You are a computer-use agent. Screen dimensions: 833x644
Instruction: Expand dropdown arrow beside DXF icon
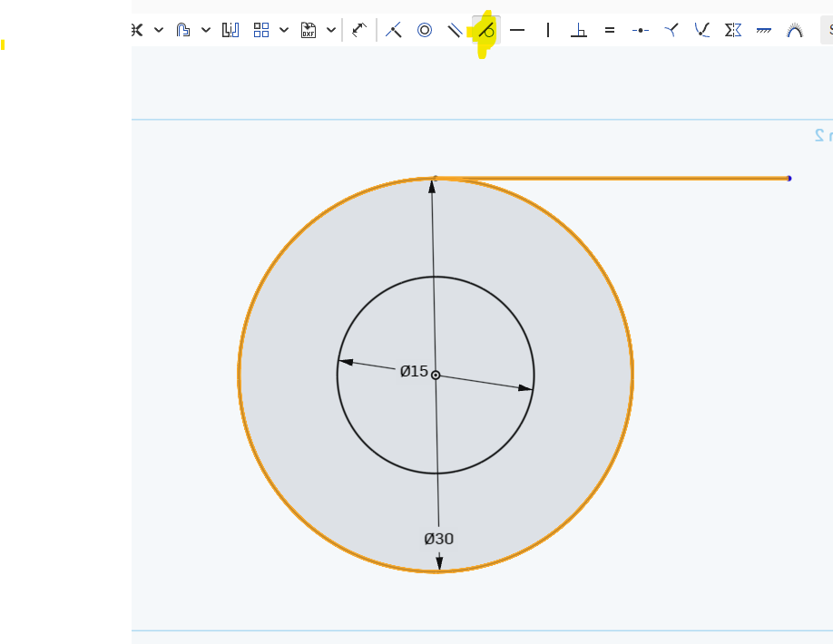(x=331, y=31)
